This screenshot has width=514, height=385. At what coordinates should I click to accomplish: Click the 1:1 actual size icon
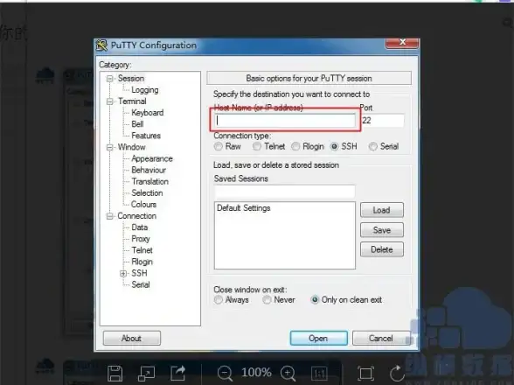pos(319,374)
